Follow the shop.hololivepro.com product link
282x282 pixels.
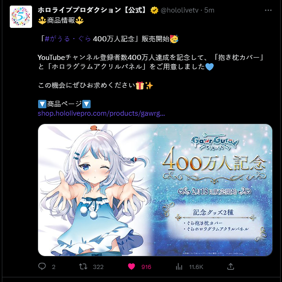click(x=101, y=113)
